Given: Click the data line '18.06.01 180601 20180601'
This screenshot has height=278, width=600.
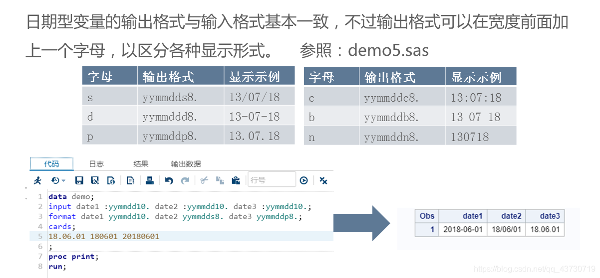Looking at the screenshot, I should (x=104, y=236).
